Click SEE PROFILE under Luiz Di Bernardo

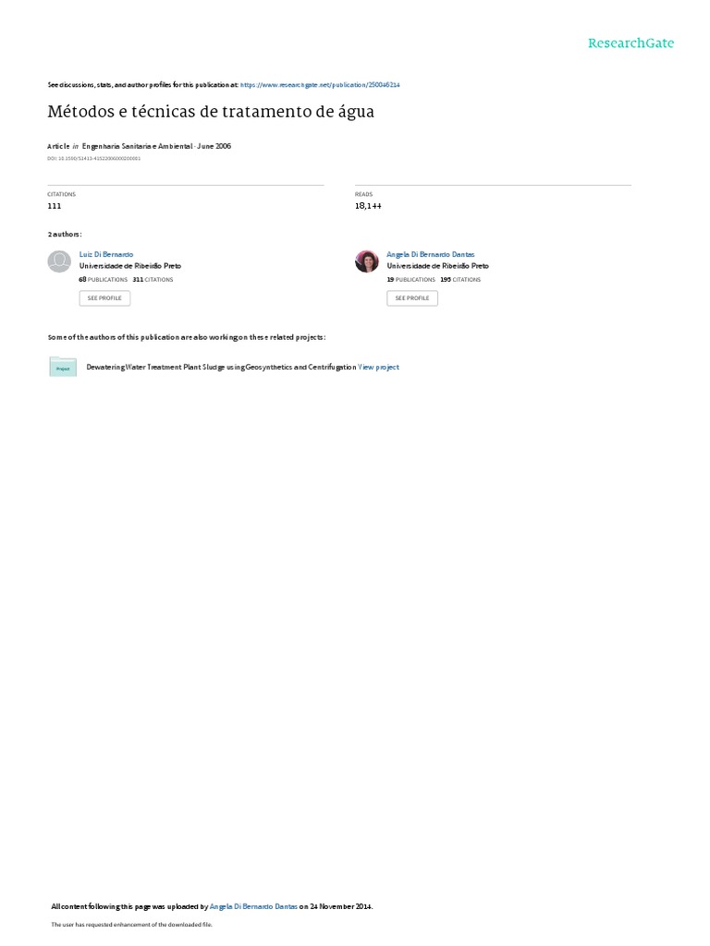pos(104,298)
